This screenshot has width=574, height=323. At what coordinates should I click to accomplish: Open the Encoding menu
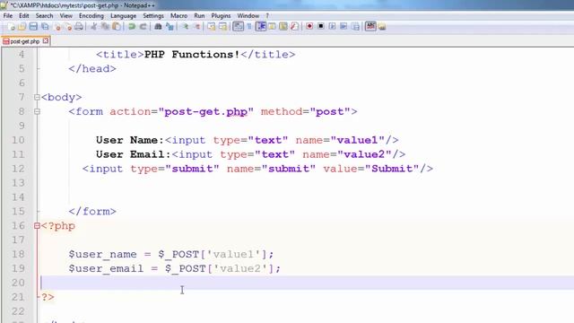(x=91, y=16)
